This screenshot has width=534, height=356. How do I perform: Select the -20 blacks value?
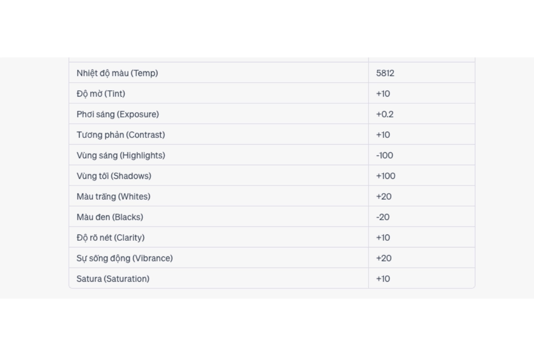tap(384, 217)
